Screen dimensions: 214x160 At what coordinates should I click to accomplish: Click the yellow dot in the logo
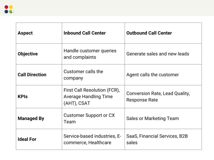click(x=11, y=7)
